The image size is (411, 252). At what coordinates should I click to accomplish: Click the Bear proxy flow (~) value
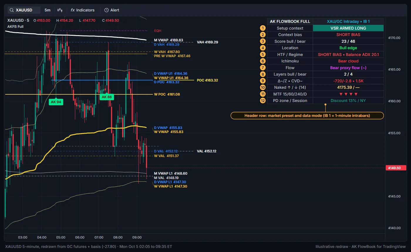pyautogui.click(x=348, y=68)
